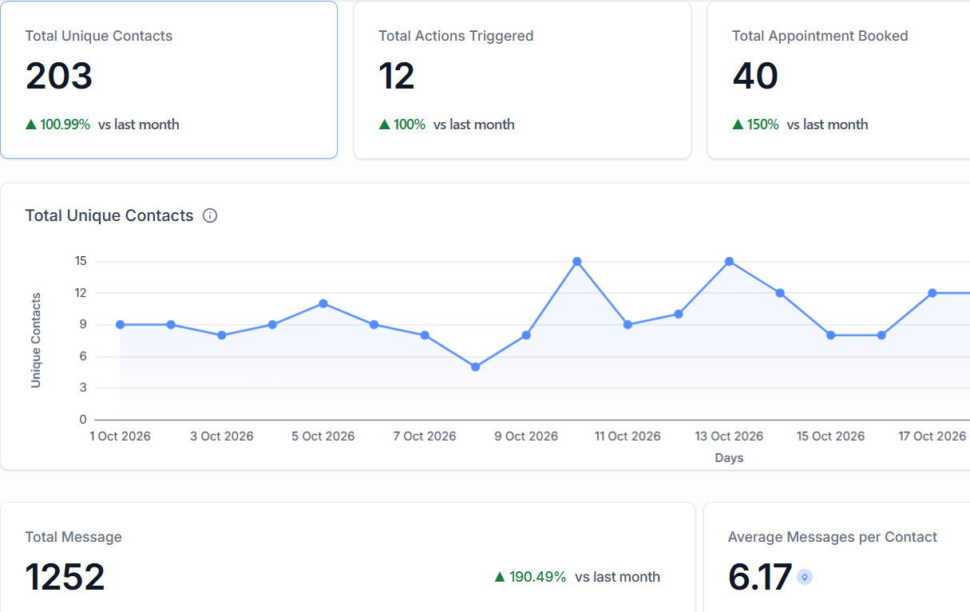This screenshot has height=612, width=970.
Task: Click the "7 Oct 2026" x-axis label
Action: [425, 436]
